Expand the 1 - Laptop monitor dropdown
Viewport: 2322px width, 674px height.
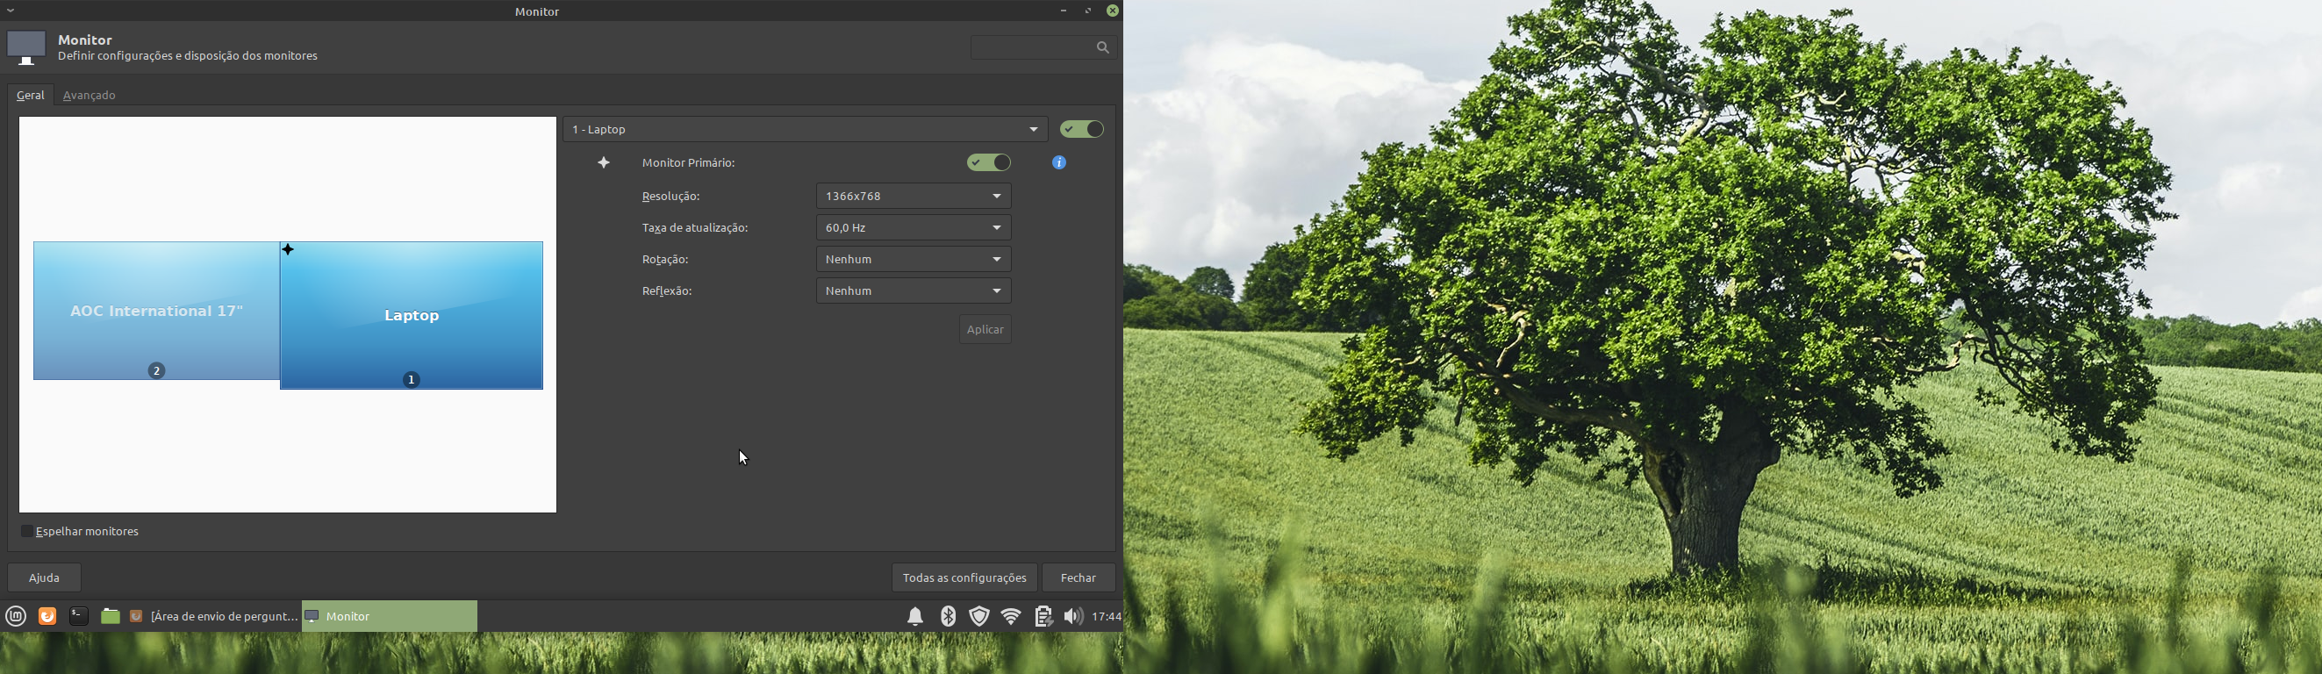pos(805,130)
